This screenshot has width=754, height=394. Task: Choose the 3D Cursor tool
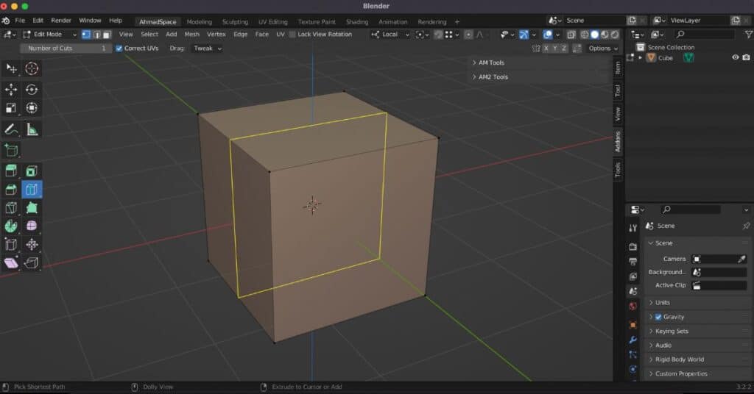coord(32,68)
